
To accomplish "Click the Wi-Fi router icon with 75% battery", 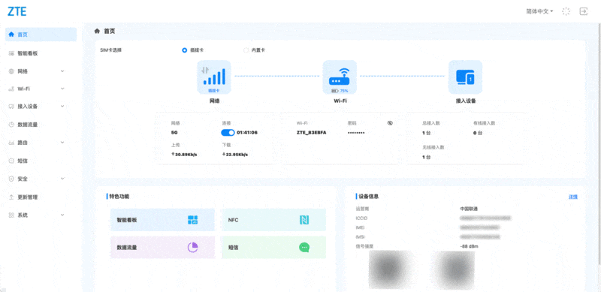I will [340, 77].
